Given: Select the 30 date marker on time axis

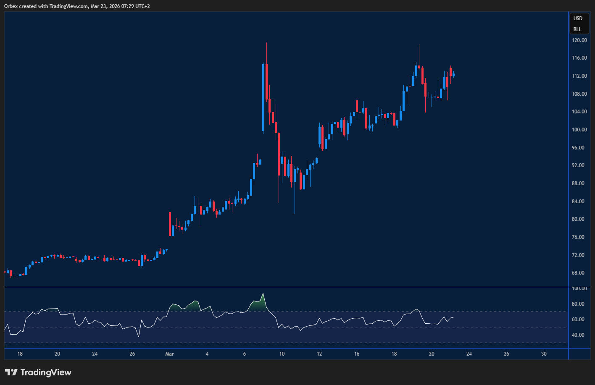Looking at the screenshot, I should pyautogui.click(x=544, y=354).
